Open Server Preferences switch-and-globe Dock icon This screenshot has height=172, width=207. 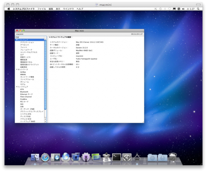click(55, 158)
